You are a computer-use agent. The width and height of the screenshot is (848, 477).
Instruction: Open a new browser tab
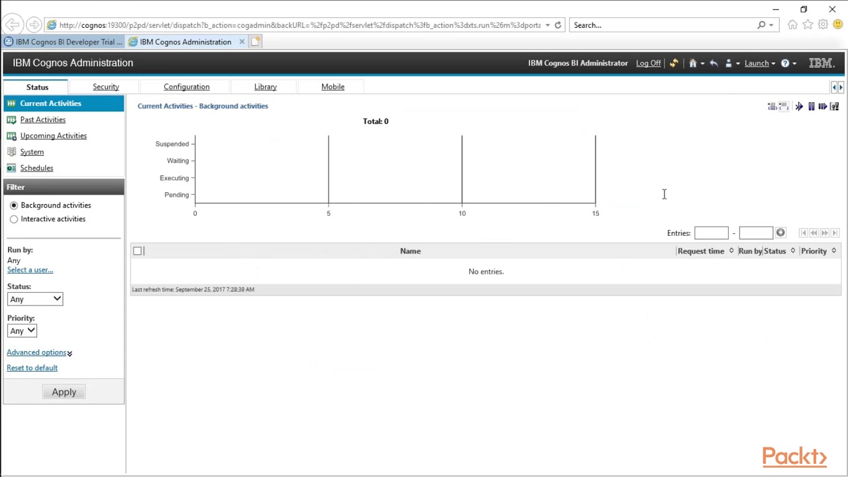[x=255, y=42]
